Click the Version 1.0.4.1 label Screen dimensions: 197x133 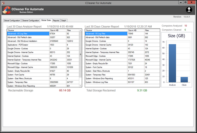[x=182, y=17]
